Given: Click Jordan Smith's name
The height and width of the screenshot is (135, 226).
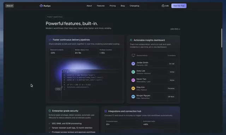Looking at the screenshot, I should [x=142, y=63].
